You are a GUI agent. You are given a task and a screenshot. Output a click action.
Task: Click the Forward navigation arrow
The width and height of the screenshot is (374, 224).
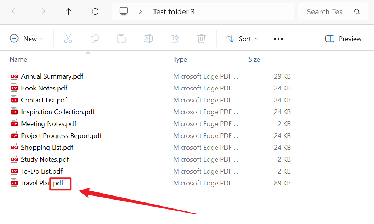coord(42,11)
